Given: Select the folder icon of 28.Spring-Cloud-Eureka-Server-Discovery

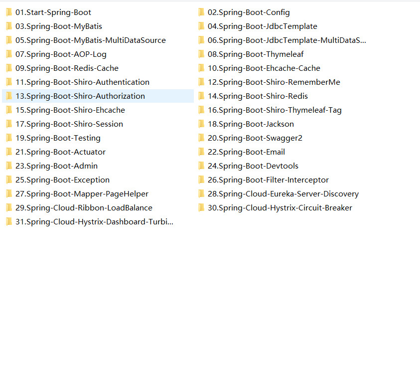Looking at the screenshot, I should 201,193.
